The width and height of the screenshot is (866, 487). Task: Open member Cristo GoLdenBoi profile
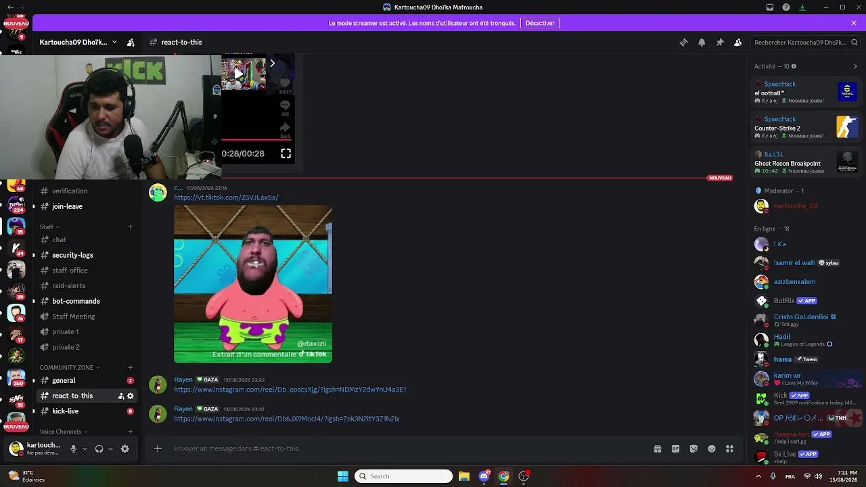tap(806, 319)
